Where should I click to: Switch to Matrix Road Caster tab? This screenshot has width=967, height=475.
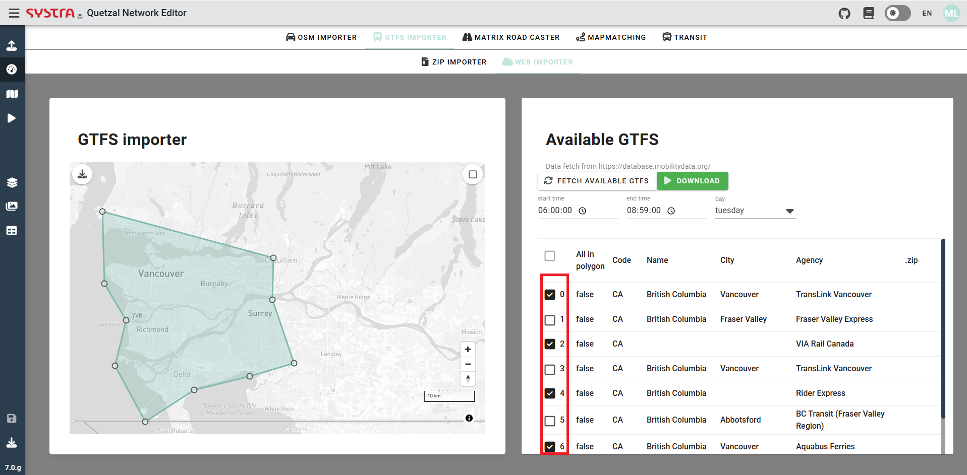[x=511, y=37]
